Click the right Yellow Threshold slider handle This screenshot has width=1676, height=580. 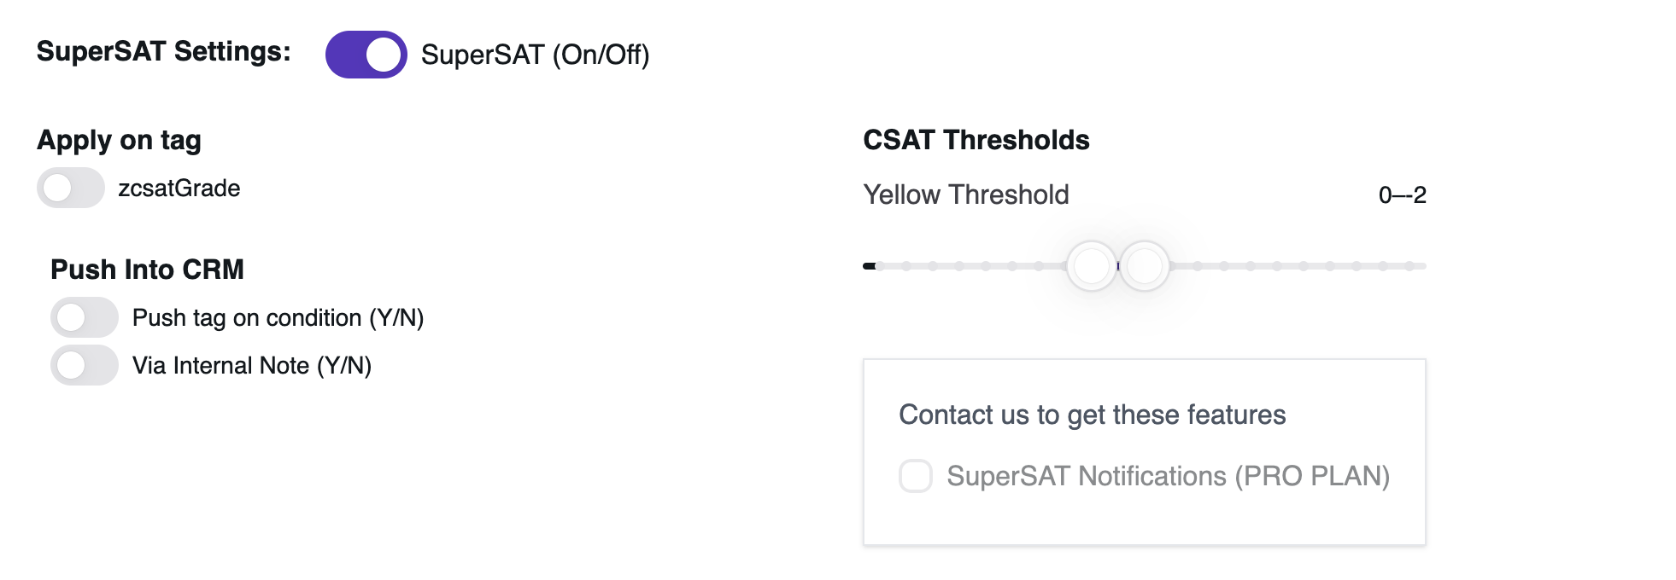click(1144, 266)
